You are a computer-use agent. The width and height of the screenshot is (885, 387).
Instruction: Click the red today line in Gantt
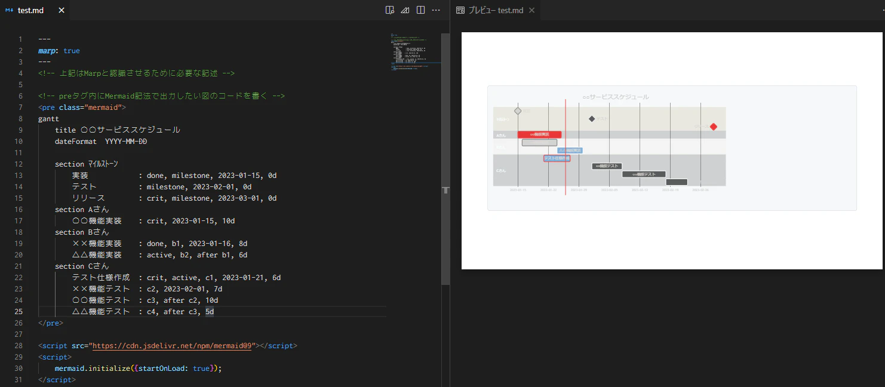[566, 147]
